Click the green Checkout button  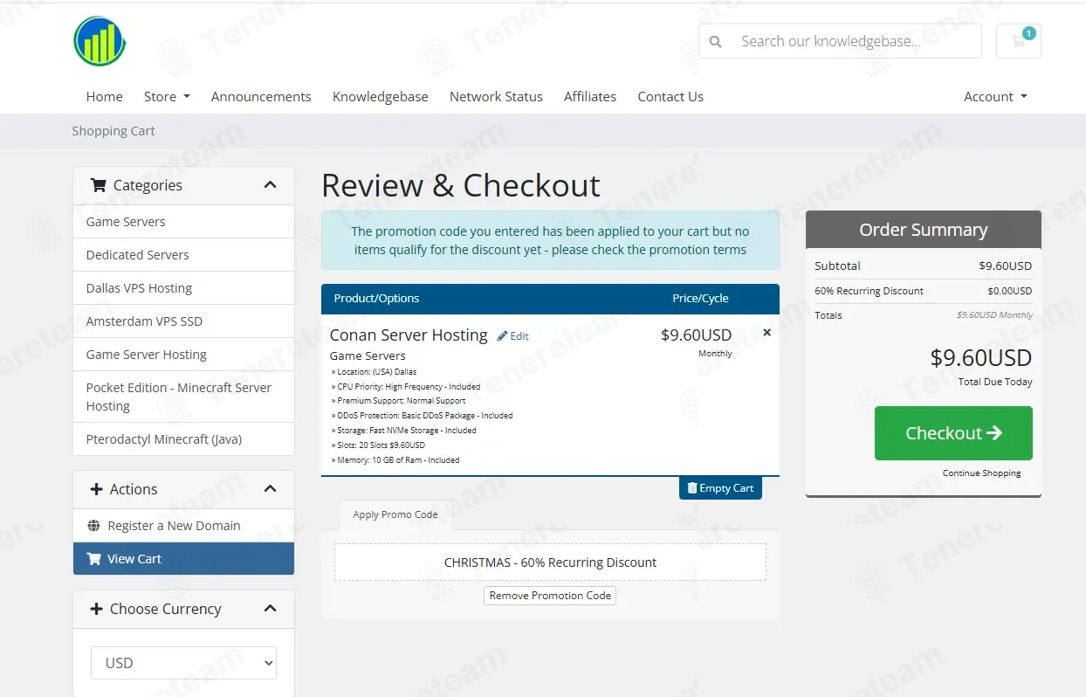pyautogui.click(x=953, y=433)
